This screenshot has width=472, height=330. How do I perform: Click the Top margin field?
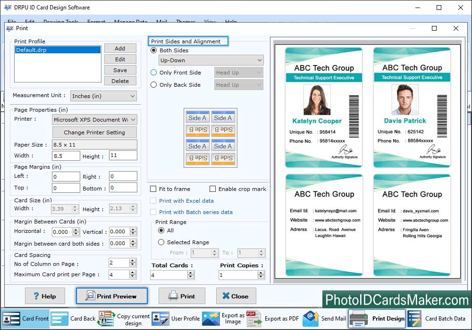coord(66,188)
